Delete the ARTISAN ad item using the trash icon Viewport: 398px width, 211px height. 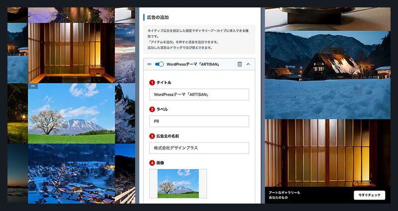[x=239, y=64]
